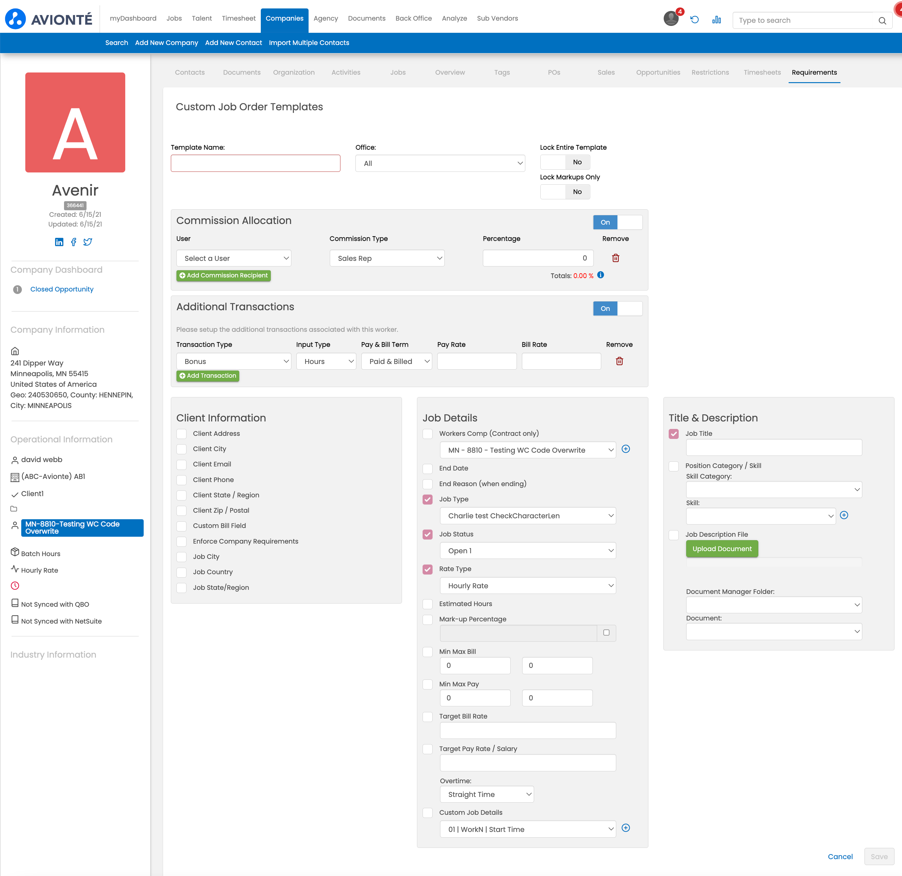Open the bar chart analytics icon in header
This screenshot has width=902, height=876.
click(x=716, y=20)
